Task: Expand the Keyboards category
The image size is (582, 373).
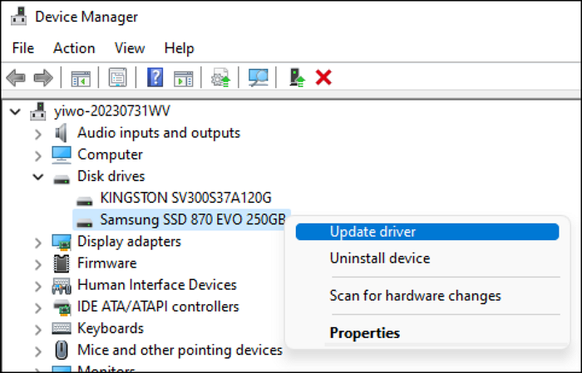Action: pyautogui.click(x=38, y=328)
